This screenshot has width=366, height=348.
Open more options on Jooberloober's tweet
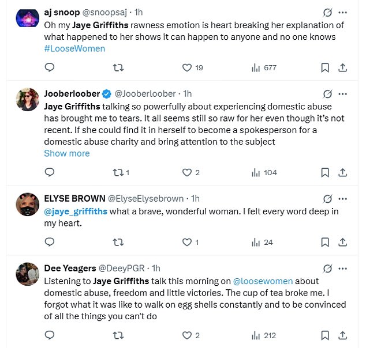tap(343, 93)
